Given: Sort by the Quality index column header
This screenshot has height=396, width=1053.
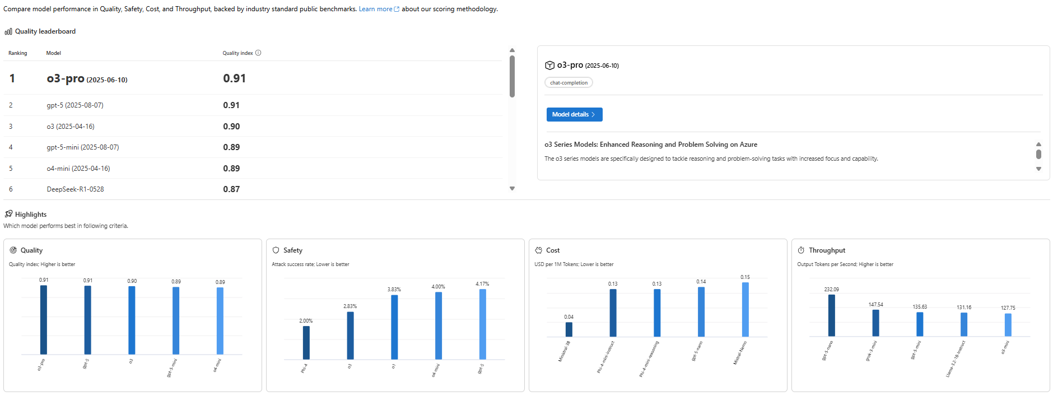Looking at the screenshot, I should (x=237, y=53).
